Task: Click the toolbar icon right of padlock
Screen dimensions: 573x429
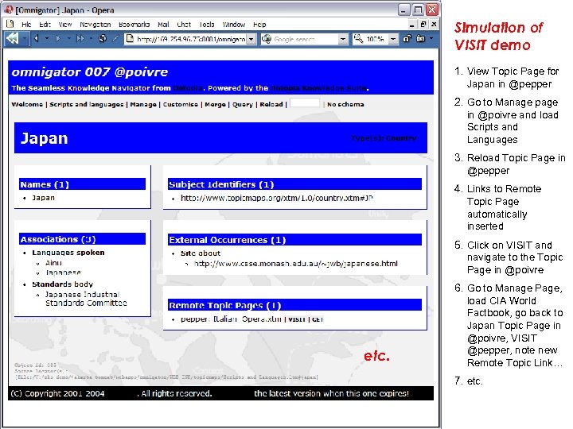Action: [421, 38]
